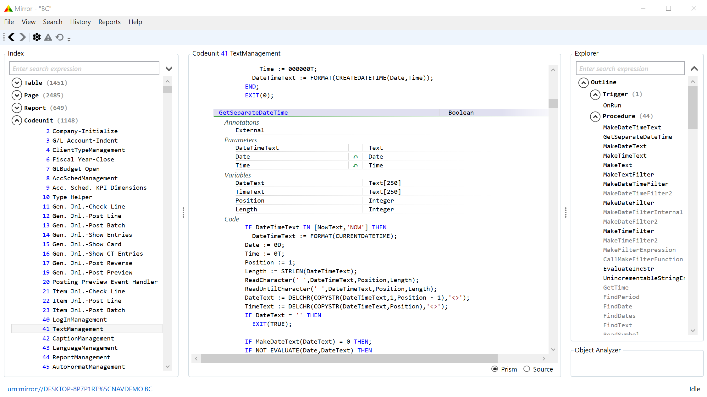707x397 pixels.
Task: Open the Index search options chevron
Action: (169, 68)
